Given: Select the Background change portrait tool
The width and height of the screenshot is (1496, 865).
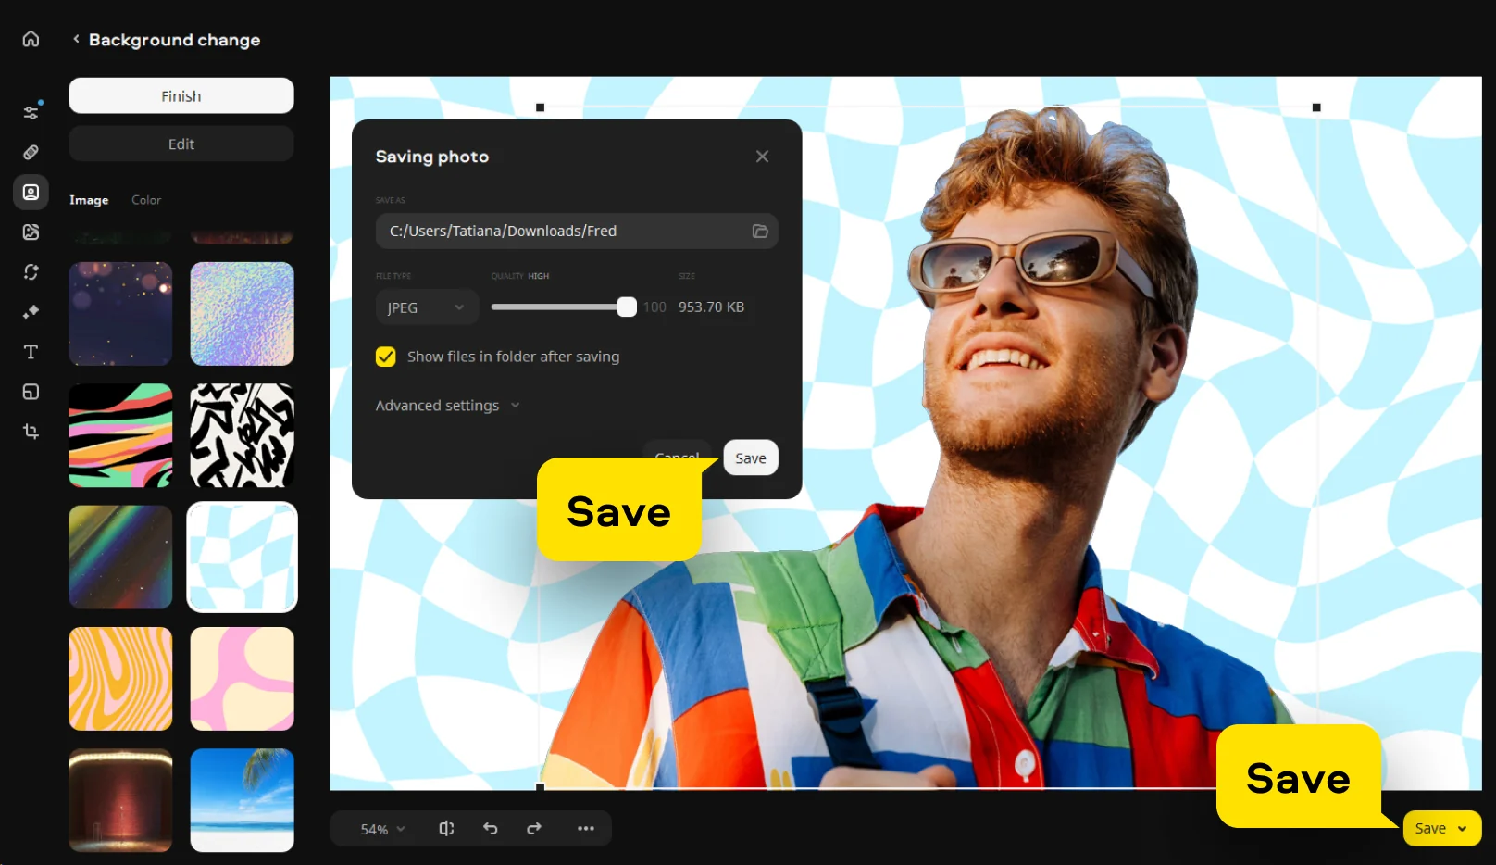Looking at the screenshot, I should [x=31, y=192].
